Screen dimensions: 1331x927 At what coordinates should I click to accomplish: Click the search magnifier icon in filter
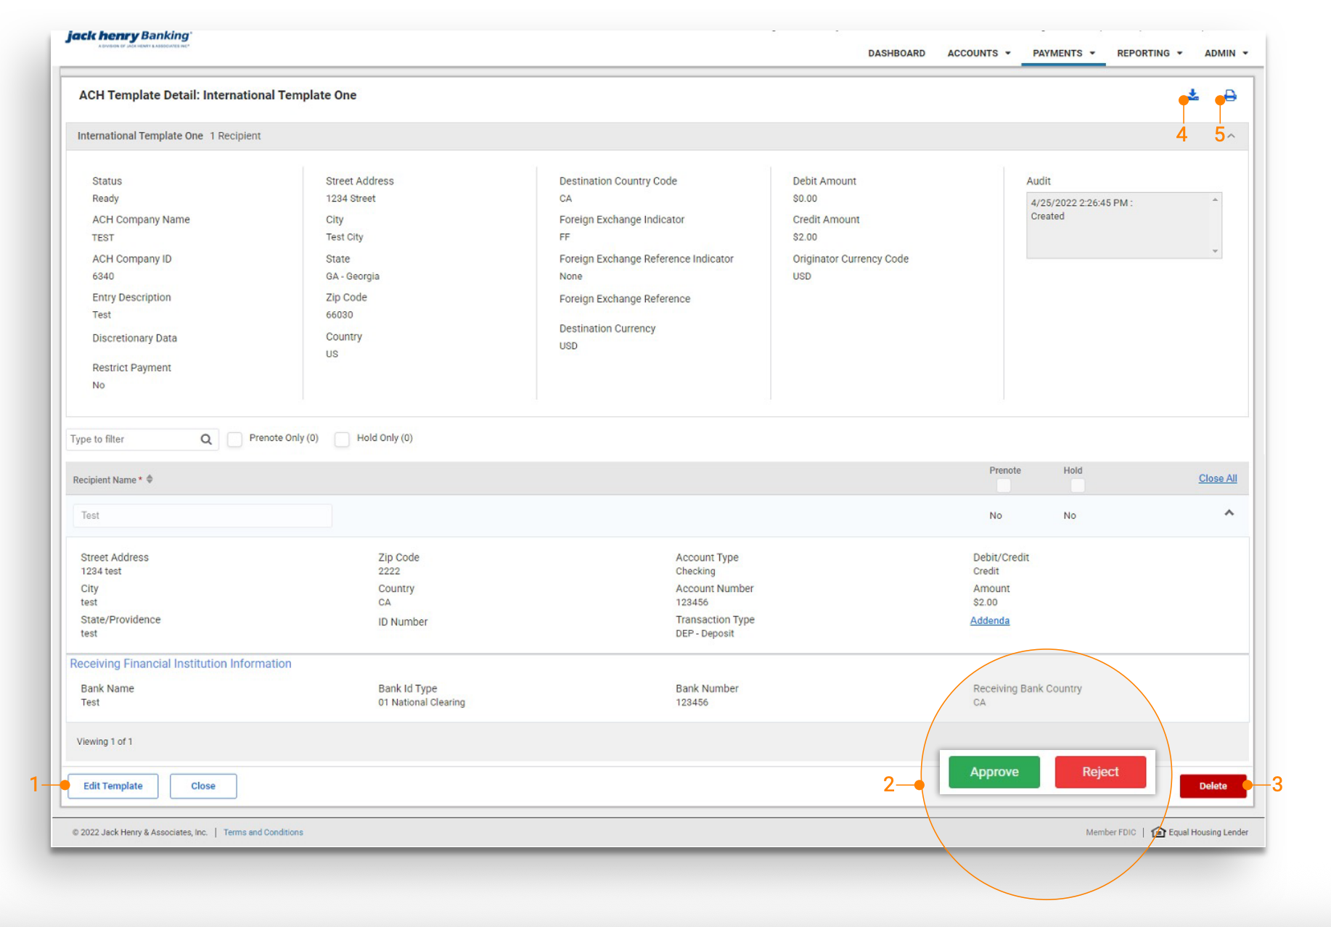[206, 440]
